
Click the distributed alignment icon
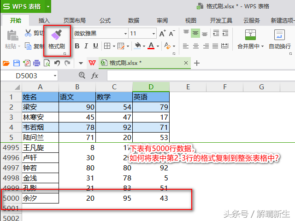[x=224, y=46]
